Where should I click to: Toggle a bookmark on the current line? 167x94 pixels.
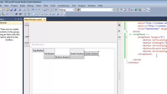click(34, 14)
